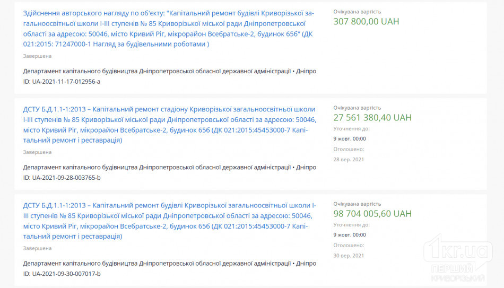Click announcement date '30 вер. 2021'
The image size is (504, 288).
coord(349,256)
